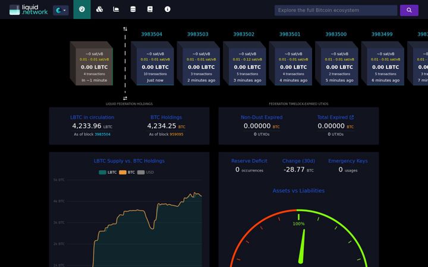
Task: Click the Change (30d) heading
Action: click(x=298, y=161)
